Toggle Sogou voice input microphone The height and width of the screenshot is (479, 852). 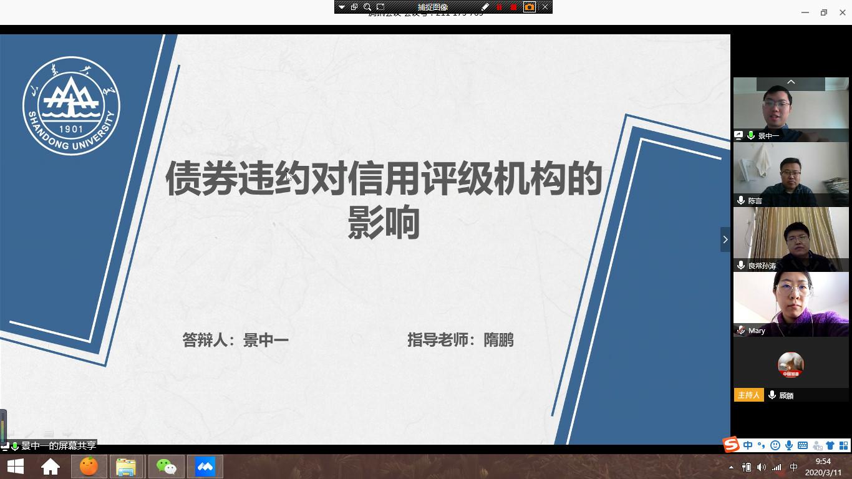click(x=789, y=445)
